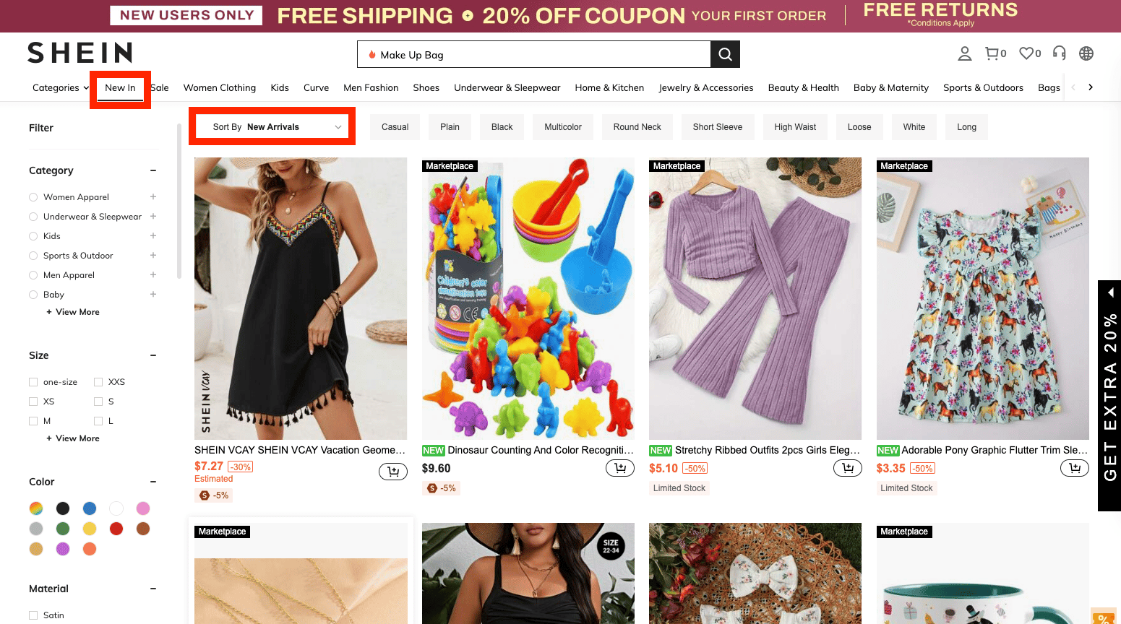Check the one-size size checkbox
This screenshot has height=624, width=1121.
(x=33, y=382)
